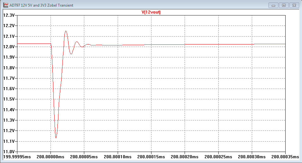Click the 199.99995ms time axis label
302x163 pixels.
(x=17, y=157)
